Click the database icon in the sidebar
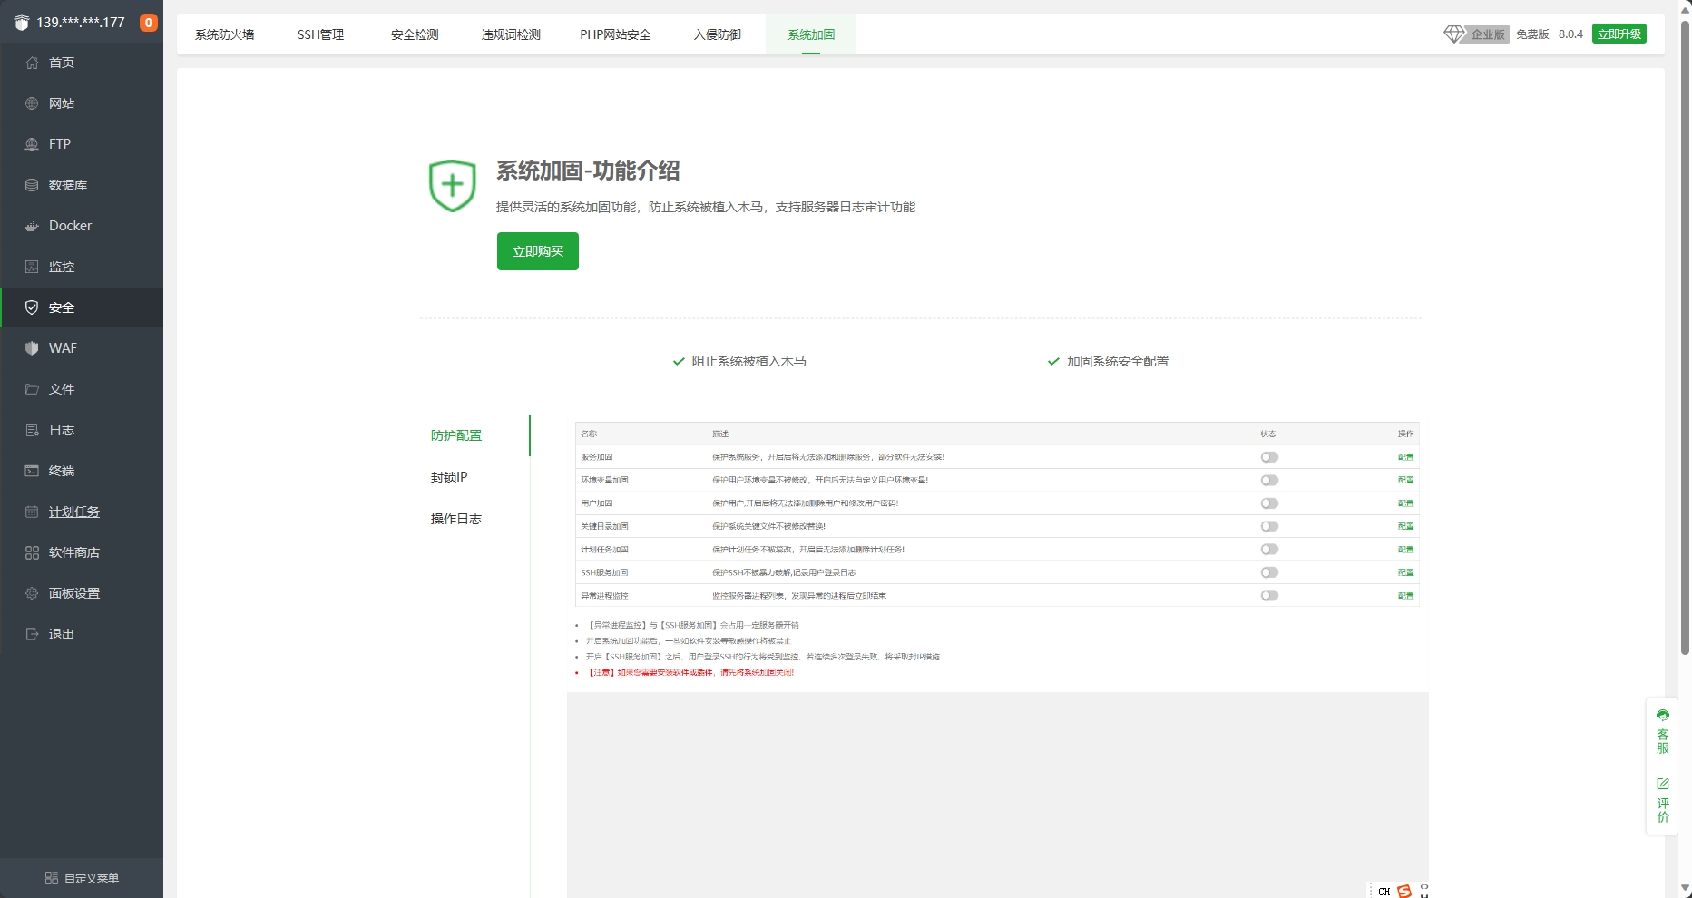Screen dimensions: 1692x898 (x=32, y=185)
